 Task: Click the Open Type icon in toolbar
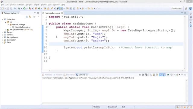point(45,8)
